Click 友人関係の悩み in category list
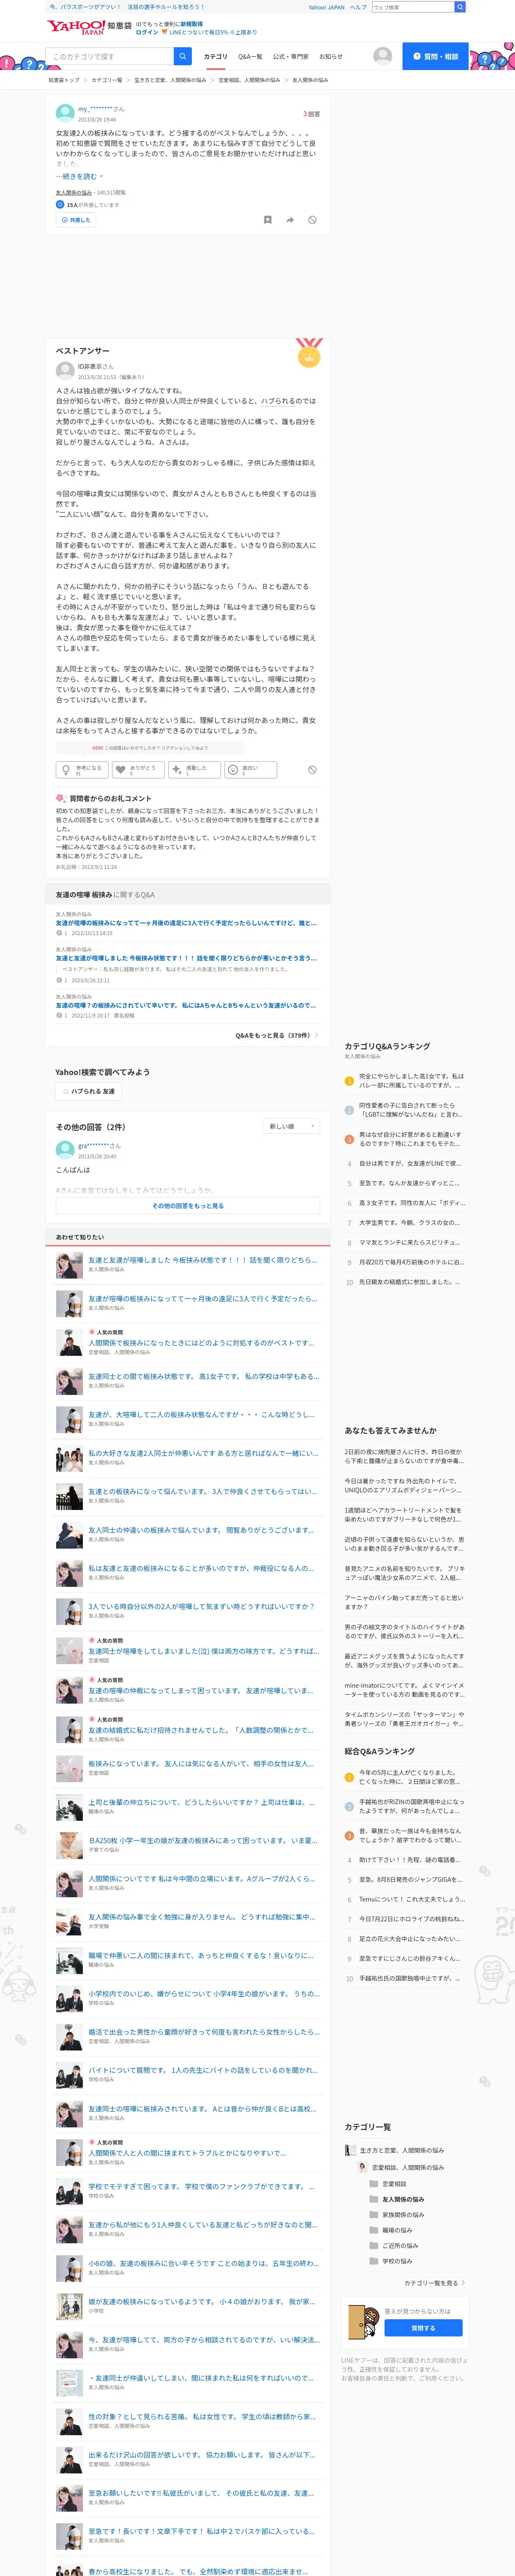Screen dimensions: 515x2576 click(403, 2200)
